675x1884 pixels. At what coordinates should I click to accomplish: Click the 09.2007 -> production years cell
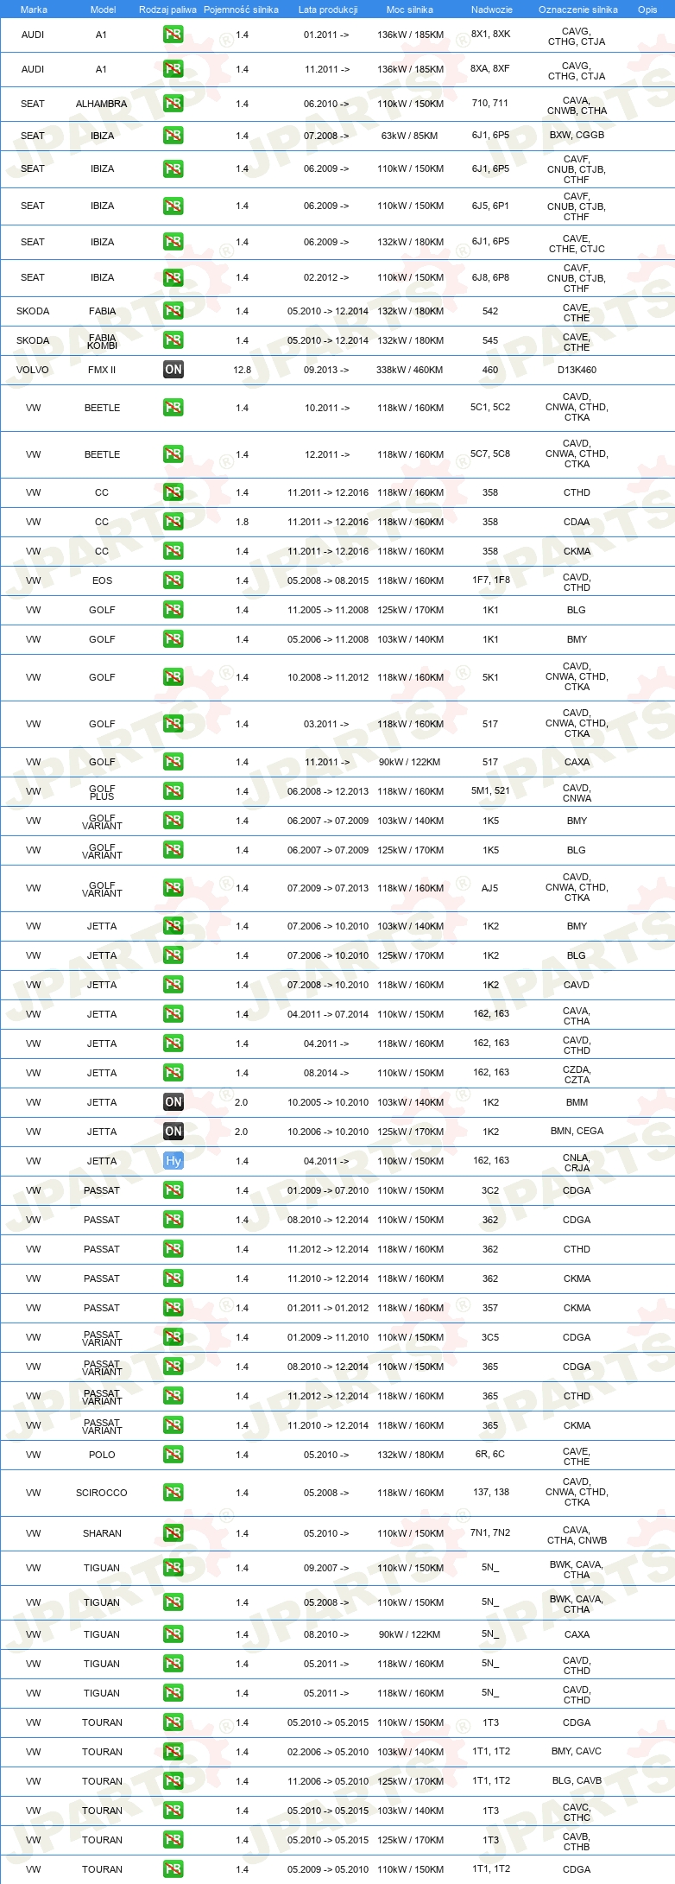click(x=326, y=1568)
